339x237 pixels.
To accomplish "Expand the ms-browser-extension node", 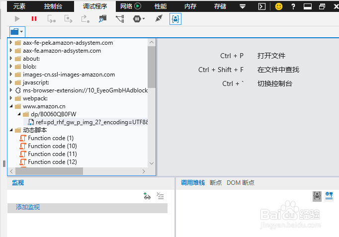I will pos(11,90).
